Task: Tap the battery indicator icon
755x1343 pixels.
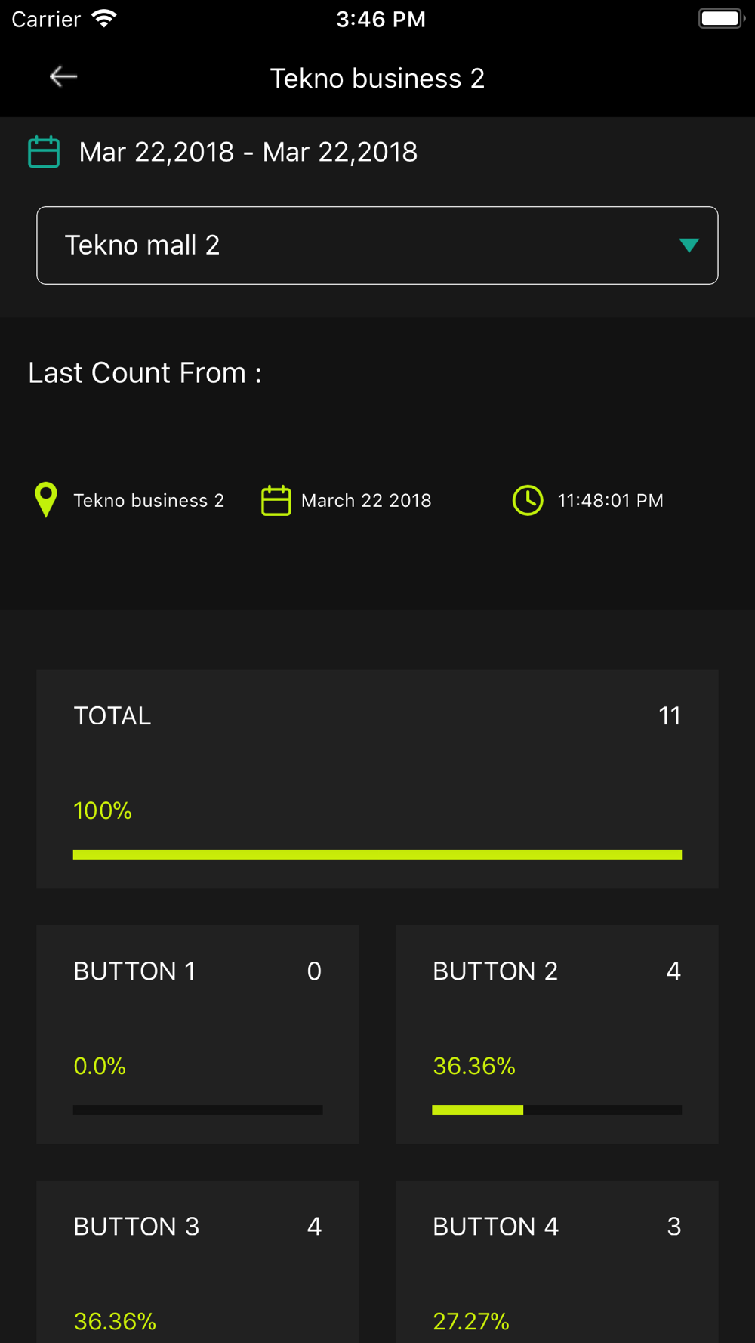Action: [x=721, y=18]
